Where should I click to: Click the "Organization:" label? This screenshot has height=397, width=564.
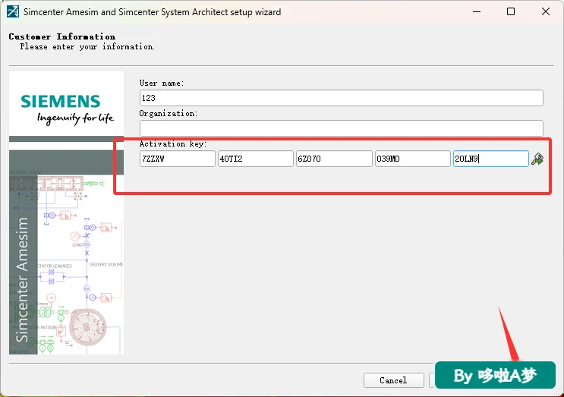pos(169,114)
